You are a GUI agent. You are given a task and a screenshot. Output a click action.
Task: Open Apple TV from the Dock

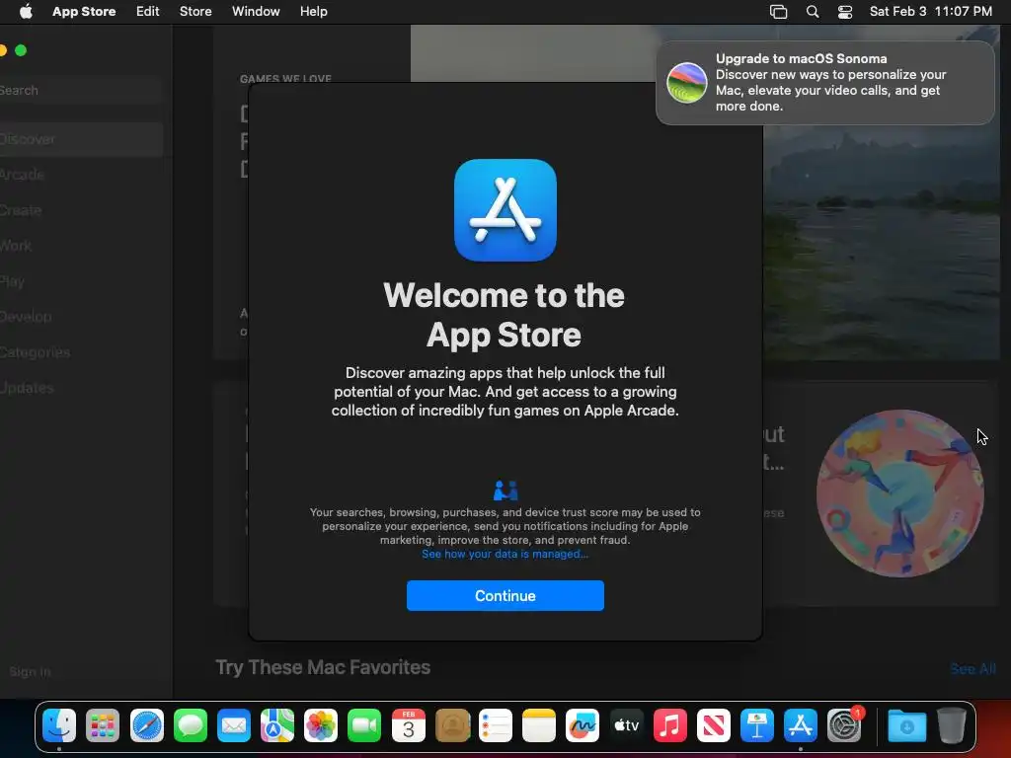[x=626, y=725]
